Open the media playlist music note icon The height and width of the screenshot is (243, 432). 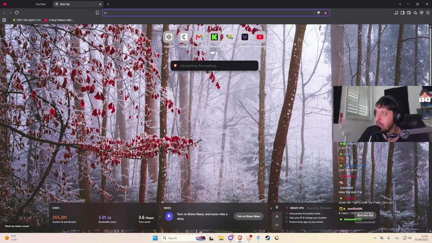[396, 13]
